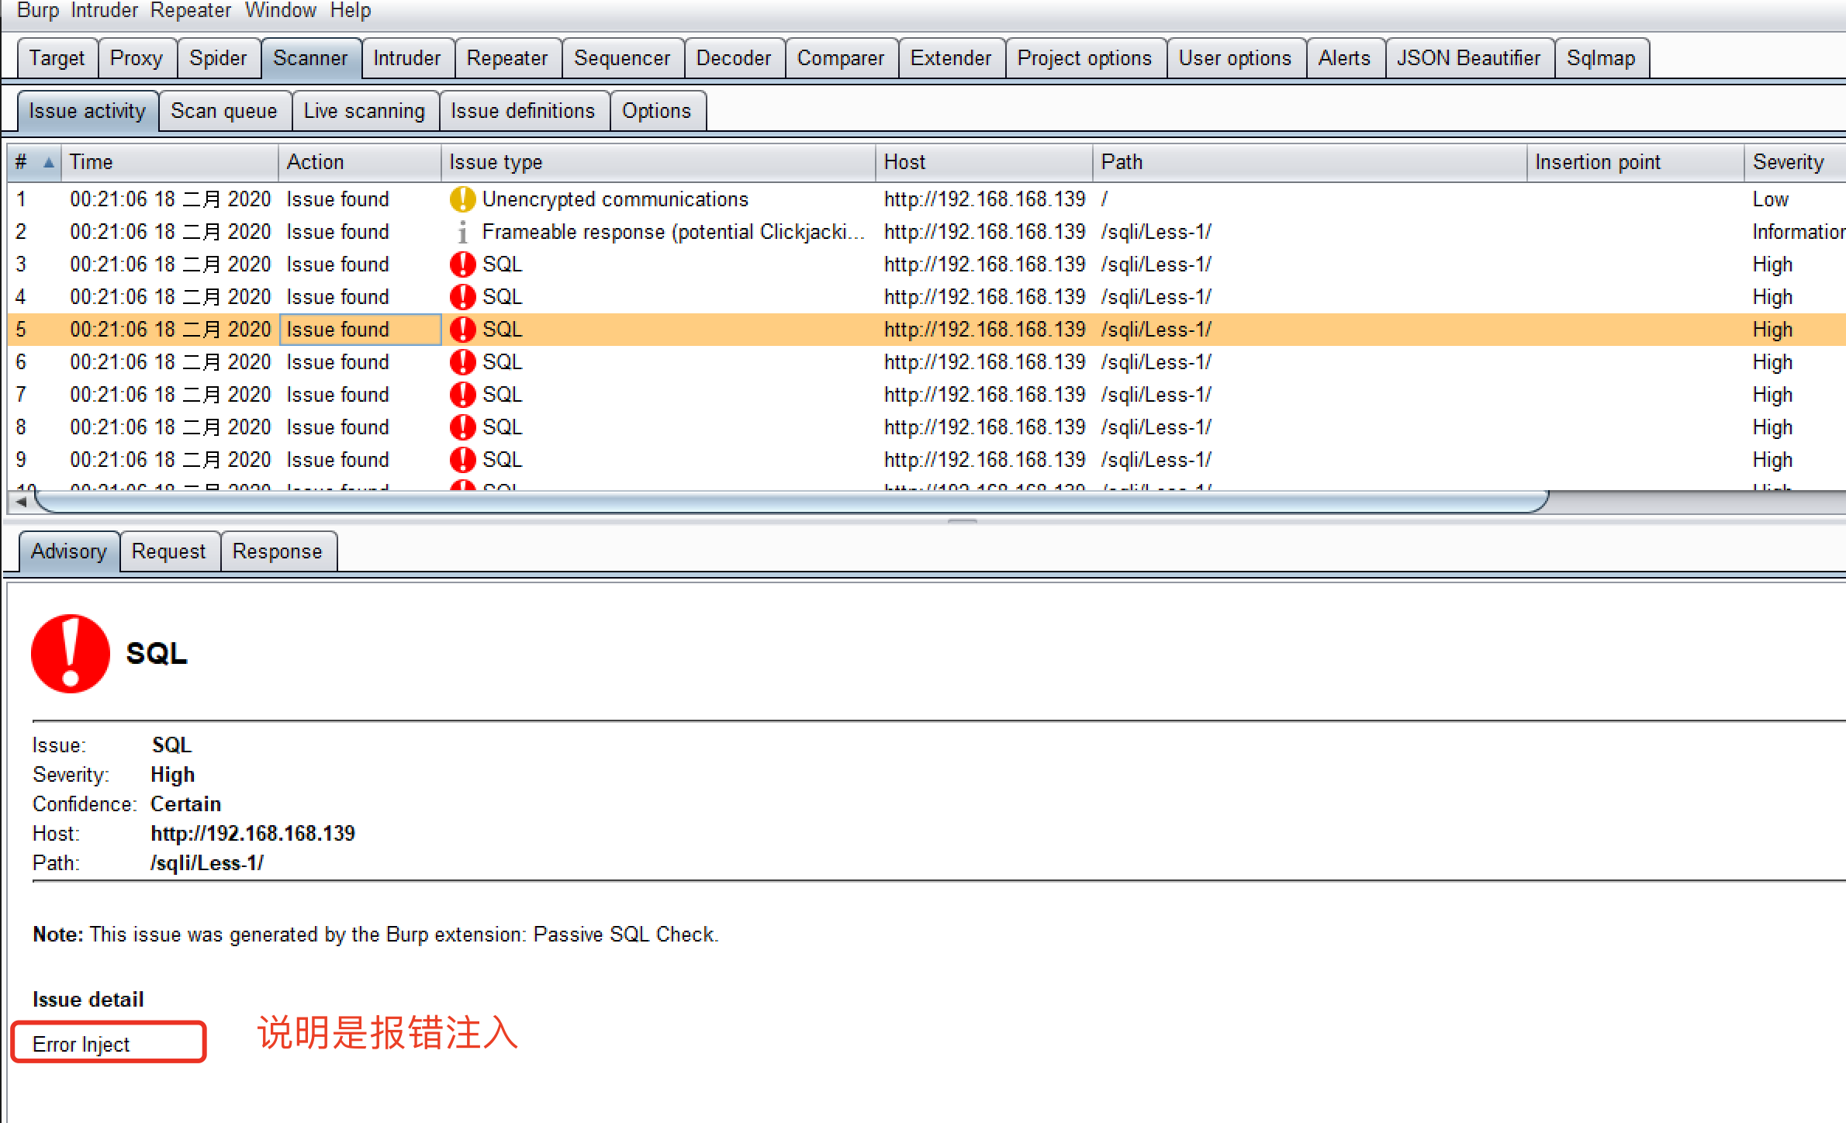Click the large red SQL advisory icon
This screenshot has height=1123, width=1846.
(71, 654)
